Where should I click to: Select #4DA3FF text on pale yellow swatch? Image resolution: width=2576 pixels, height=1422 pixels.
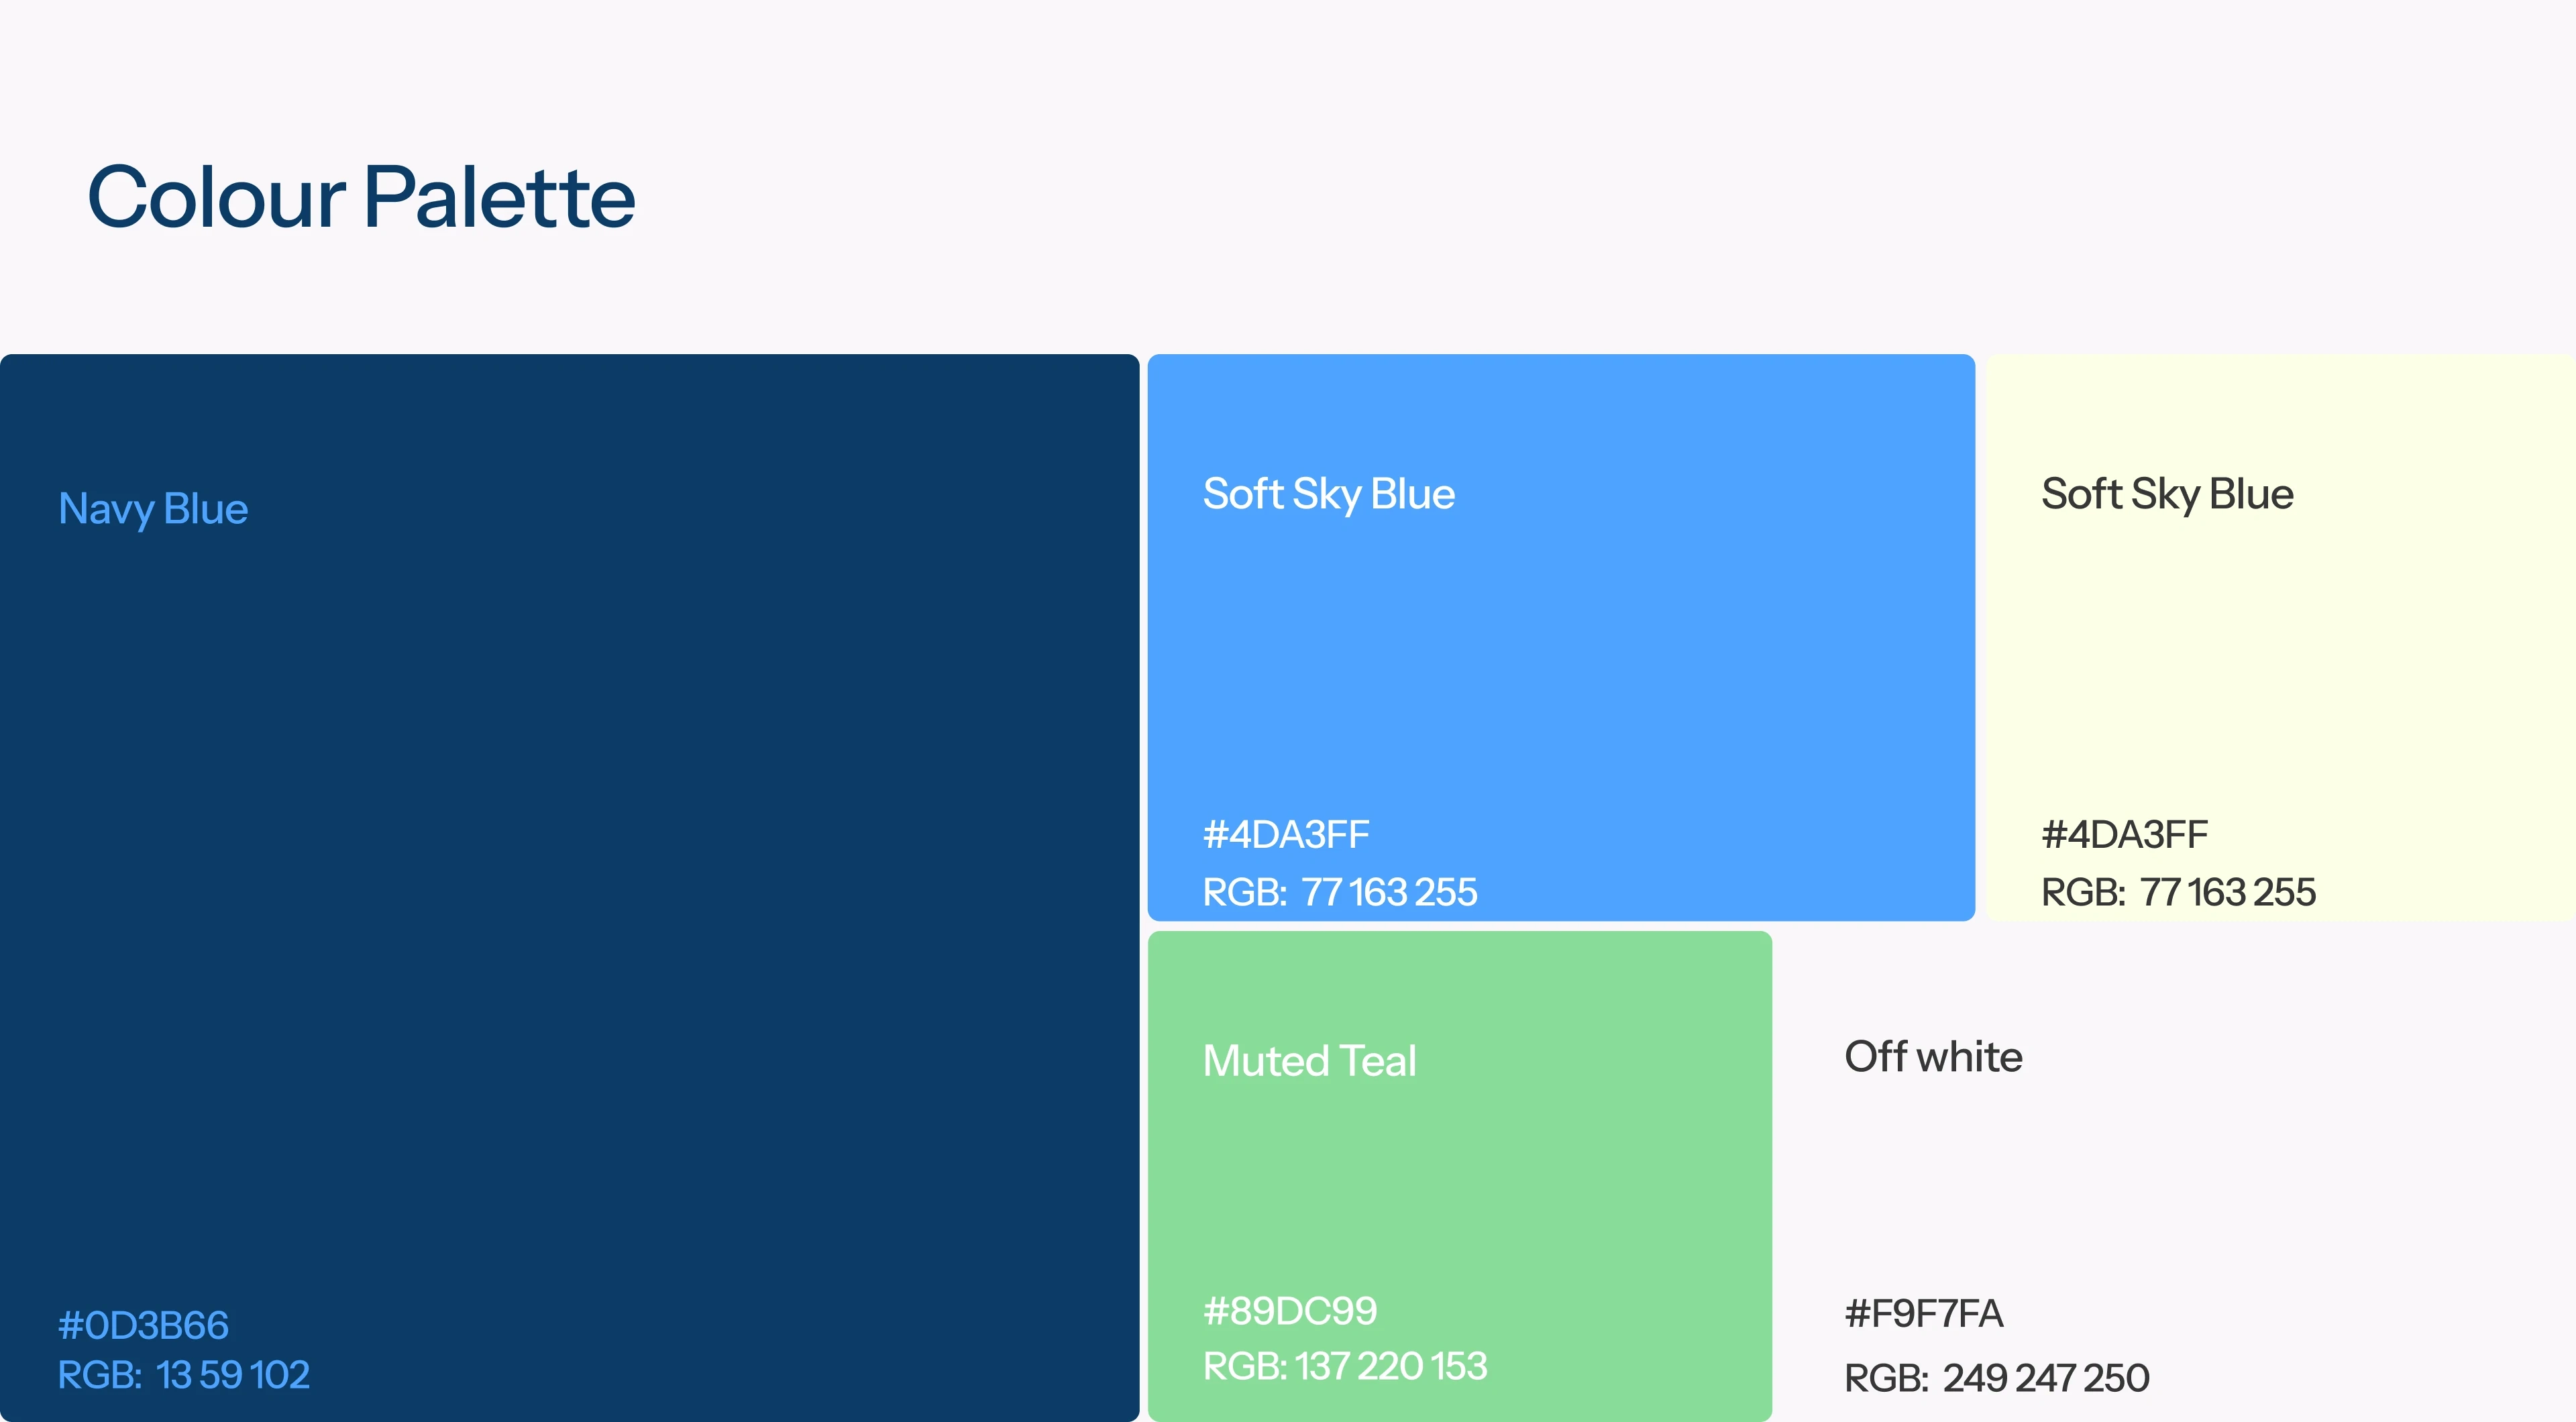point(2124,835)
